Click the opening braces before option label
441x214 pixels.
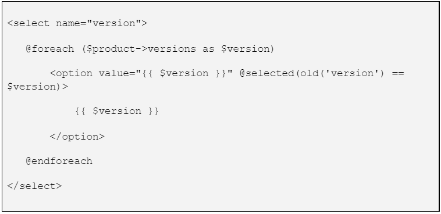(x=80, y=111)
